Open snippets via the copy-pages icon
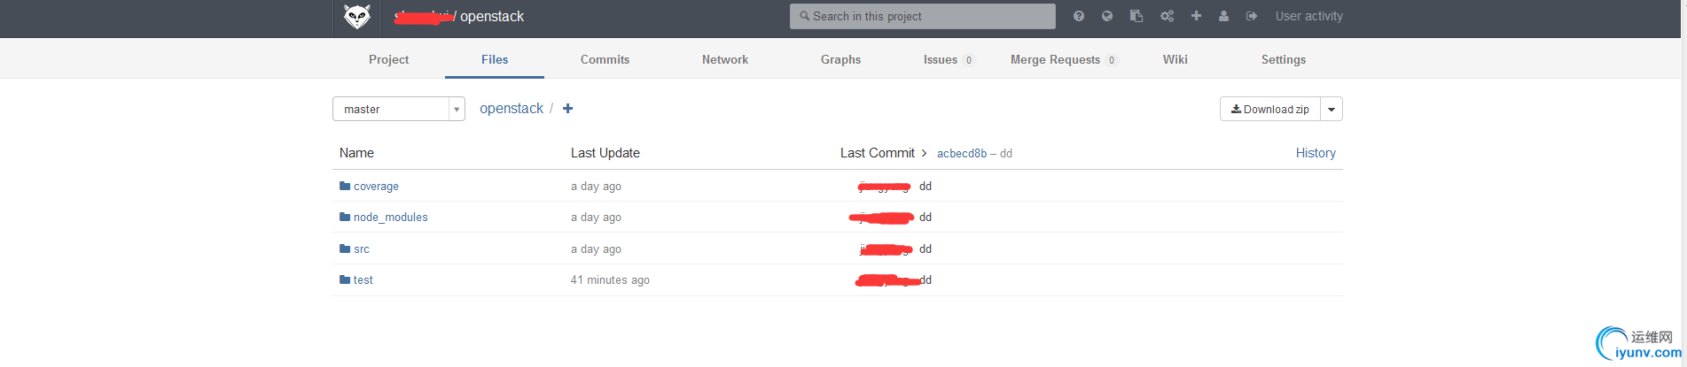The height and width of the screenshot is (367, 1687). (1136, 16)
